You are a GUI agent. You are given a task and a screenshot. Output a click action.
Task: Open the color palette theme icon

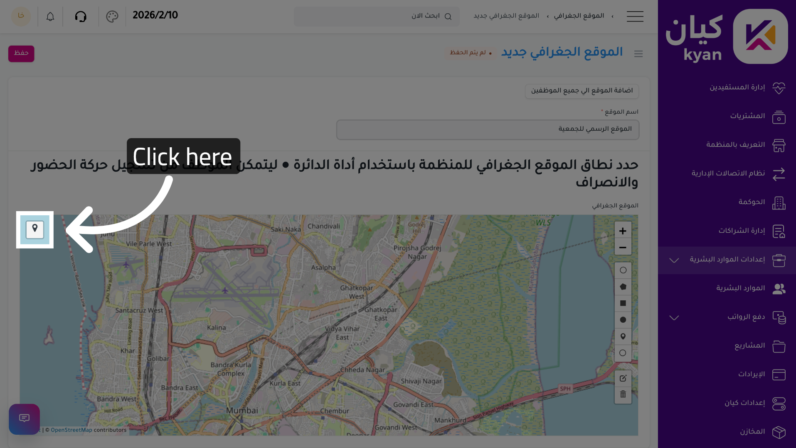[x=112, y=17]
